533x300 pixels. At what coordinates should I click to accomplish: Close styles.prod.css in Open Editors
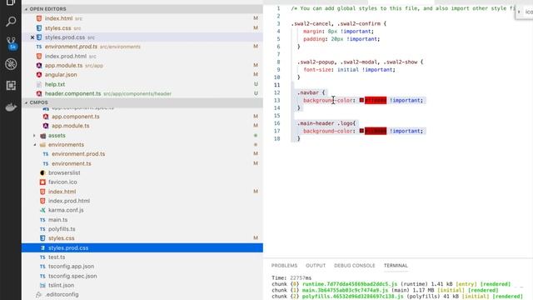pos(32,37)
